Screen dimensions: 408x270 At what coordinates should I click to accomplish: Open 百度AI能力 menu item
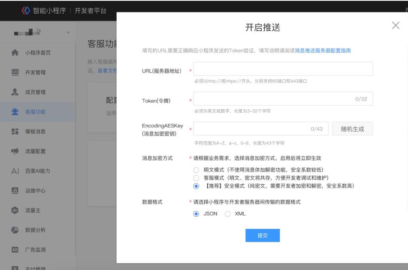point(38,171)
